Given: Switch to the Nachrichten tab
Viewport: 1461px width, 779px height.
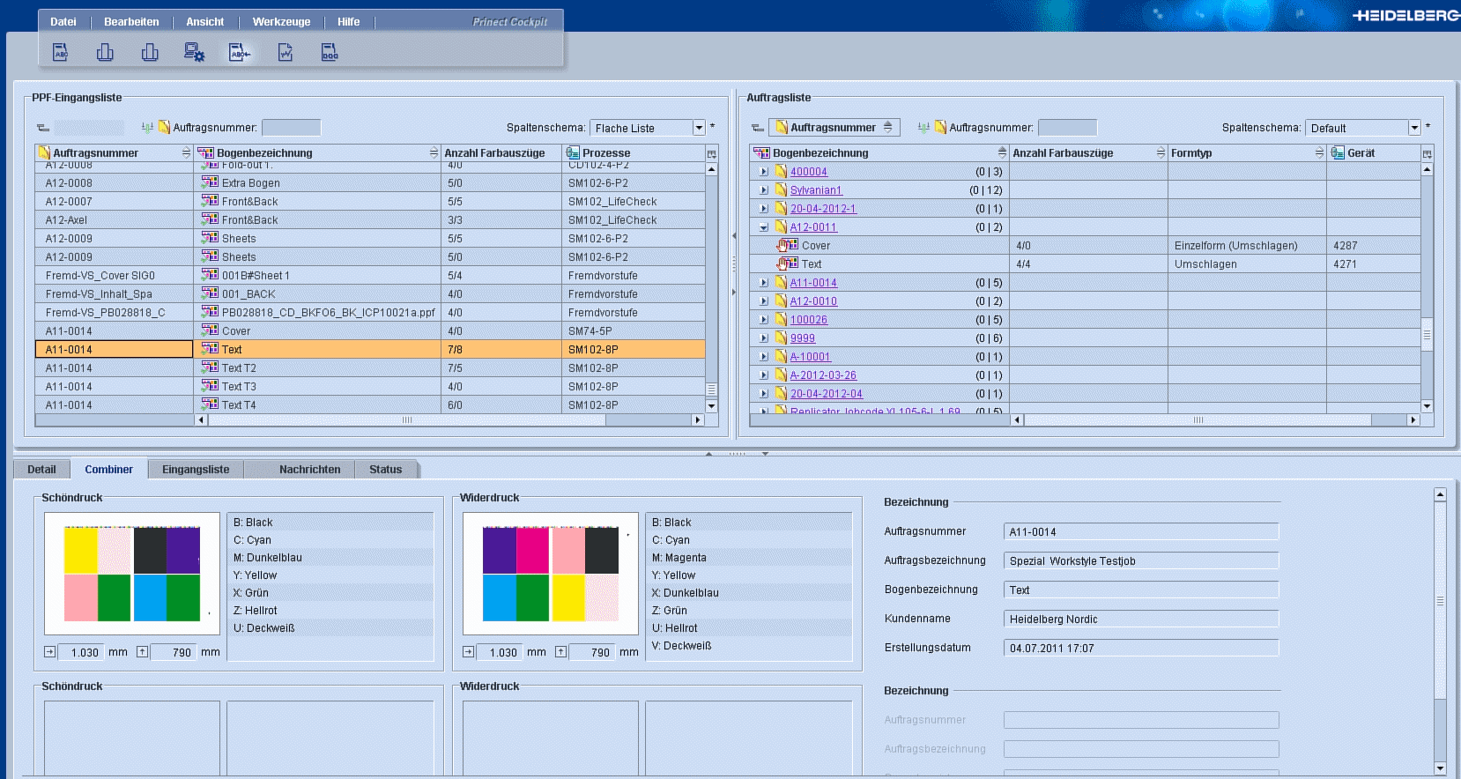Looking at the screenshot, I should tap(310, 470).
